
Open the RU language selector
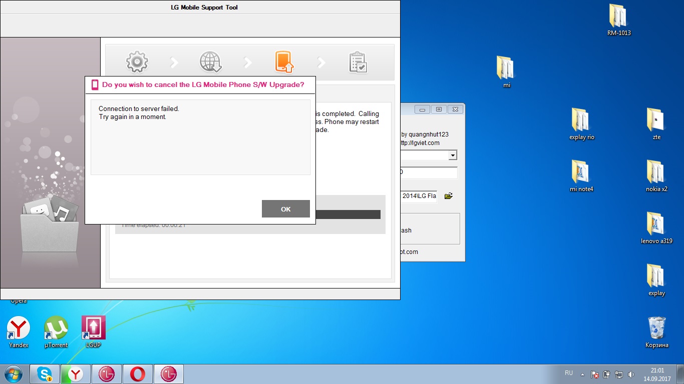(x=568, y=373)
